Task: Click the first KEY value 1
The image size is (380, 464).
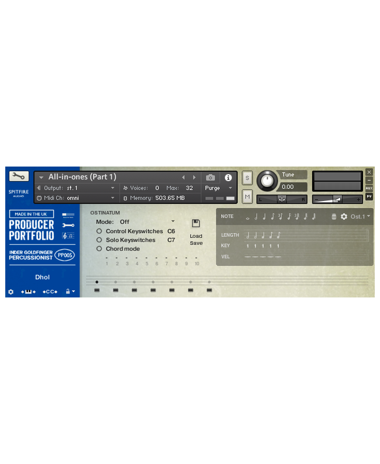Action: 248,246
